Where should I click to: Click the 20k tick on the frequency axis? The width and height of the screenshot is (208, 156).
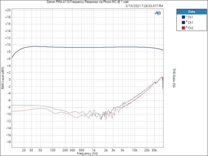pyautogui.click(x=147, y=150)
